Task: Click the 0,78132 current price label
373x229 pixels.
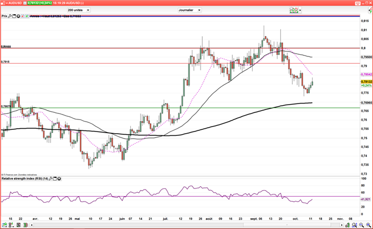Action: (366, 82)
